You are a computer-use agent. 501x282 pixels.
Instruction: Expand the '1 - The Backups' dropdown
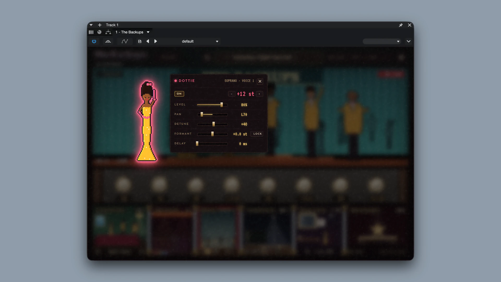tap(148, 32)
